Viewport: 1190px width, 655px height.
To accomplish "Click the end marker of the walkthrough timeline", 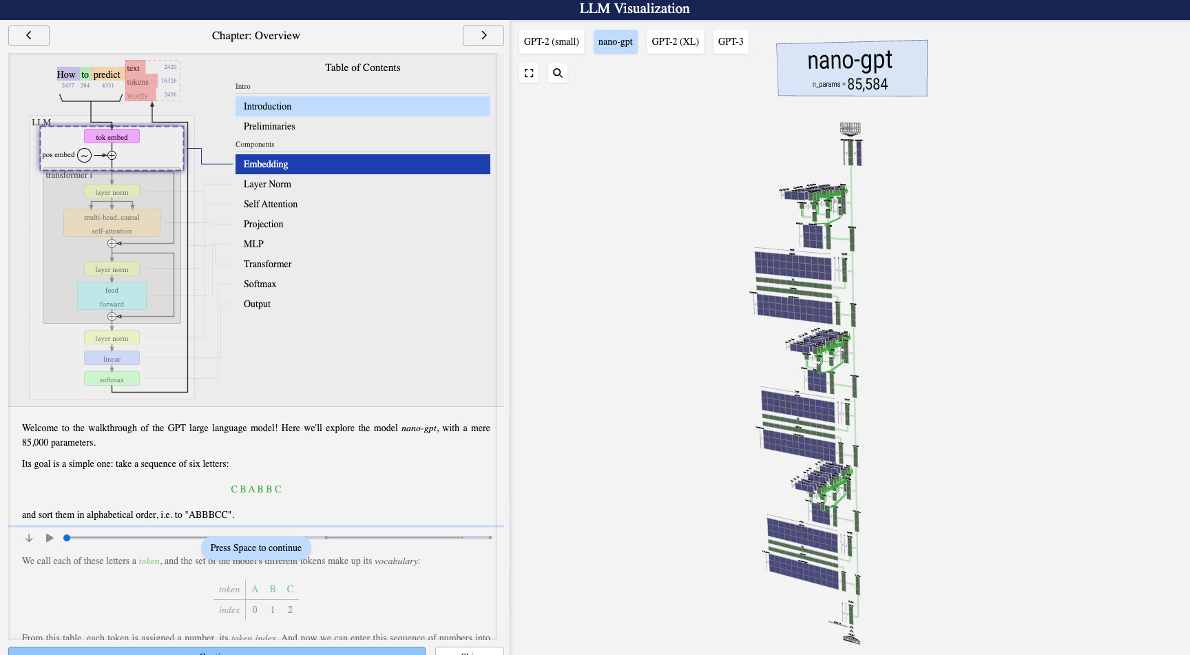I will pyautogui.click(x=490, y=537).
